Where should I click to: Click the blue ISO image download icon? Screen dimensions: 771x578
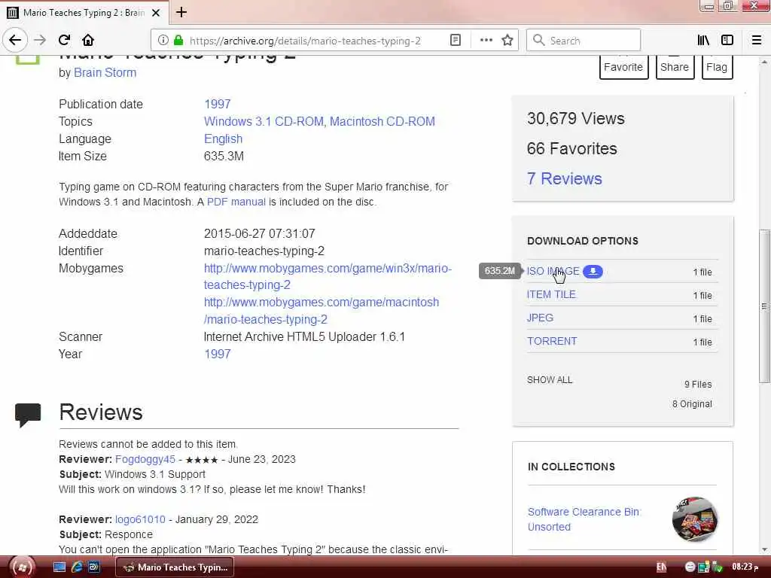point(593,271)
